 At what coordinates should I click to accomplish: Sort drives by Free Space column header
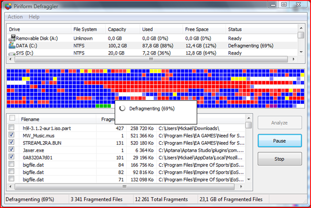(x=204, y=29)
